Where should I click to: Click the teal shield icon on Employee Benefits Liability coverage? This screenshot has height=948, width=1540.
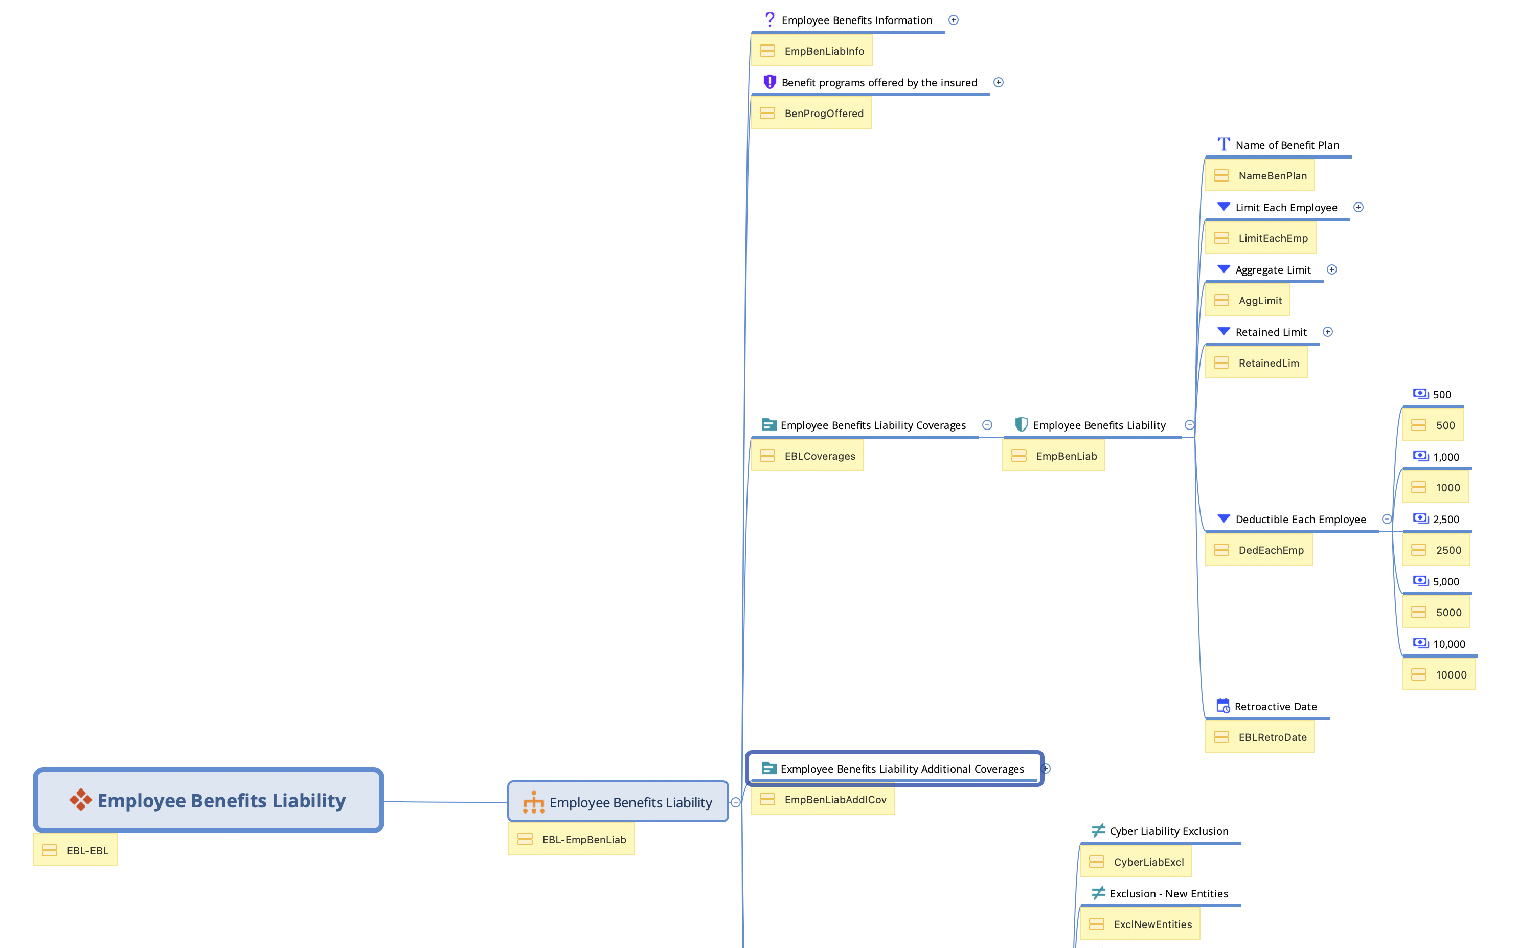coord(1021,424)
